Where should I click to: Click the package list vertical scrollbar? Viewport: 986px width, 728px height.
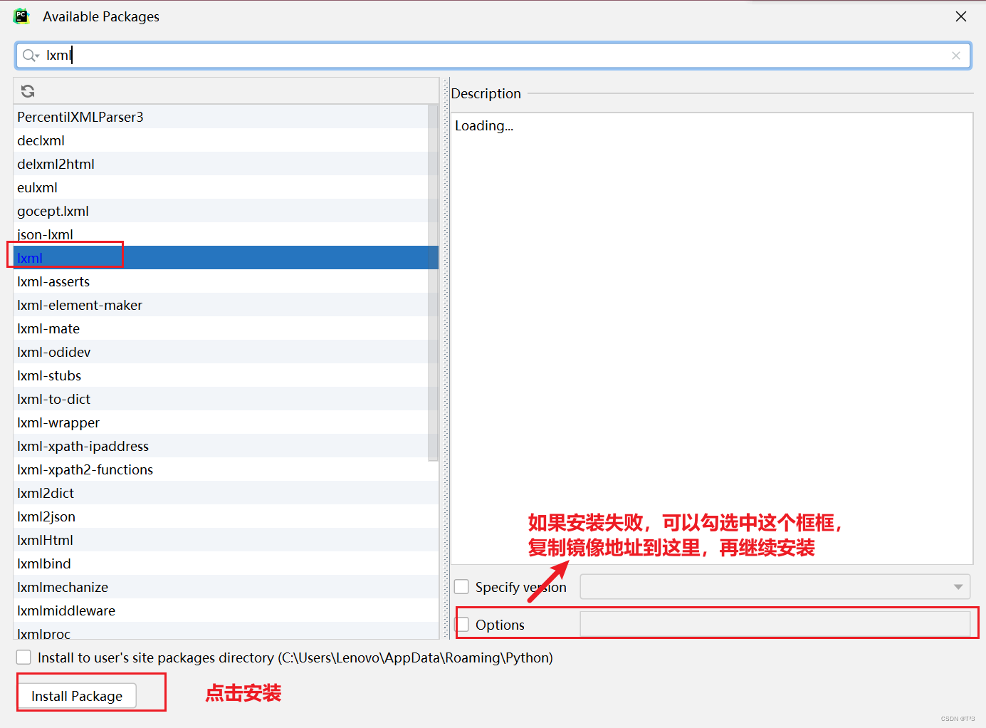click(x=433, y=282)
